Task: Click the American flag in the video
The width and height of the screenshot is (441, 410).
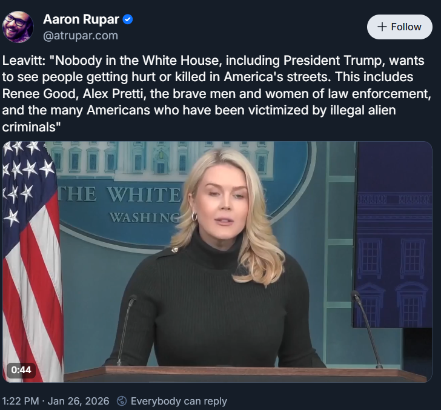Action: point(31,262)
